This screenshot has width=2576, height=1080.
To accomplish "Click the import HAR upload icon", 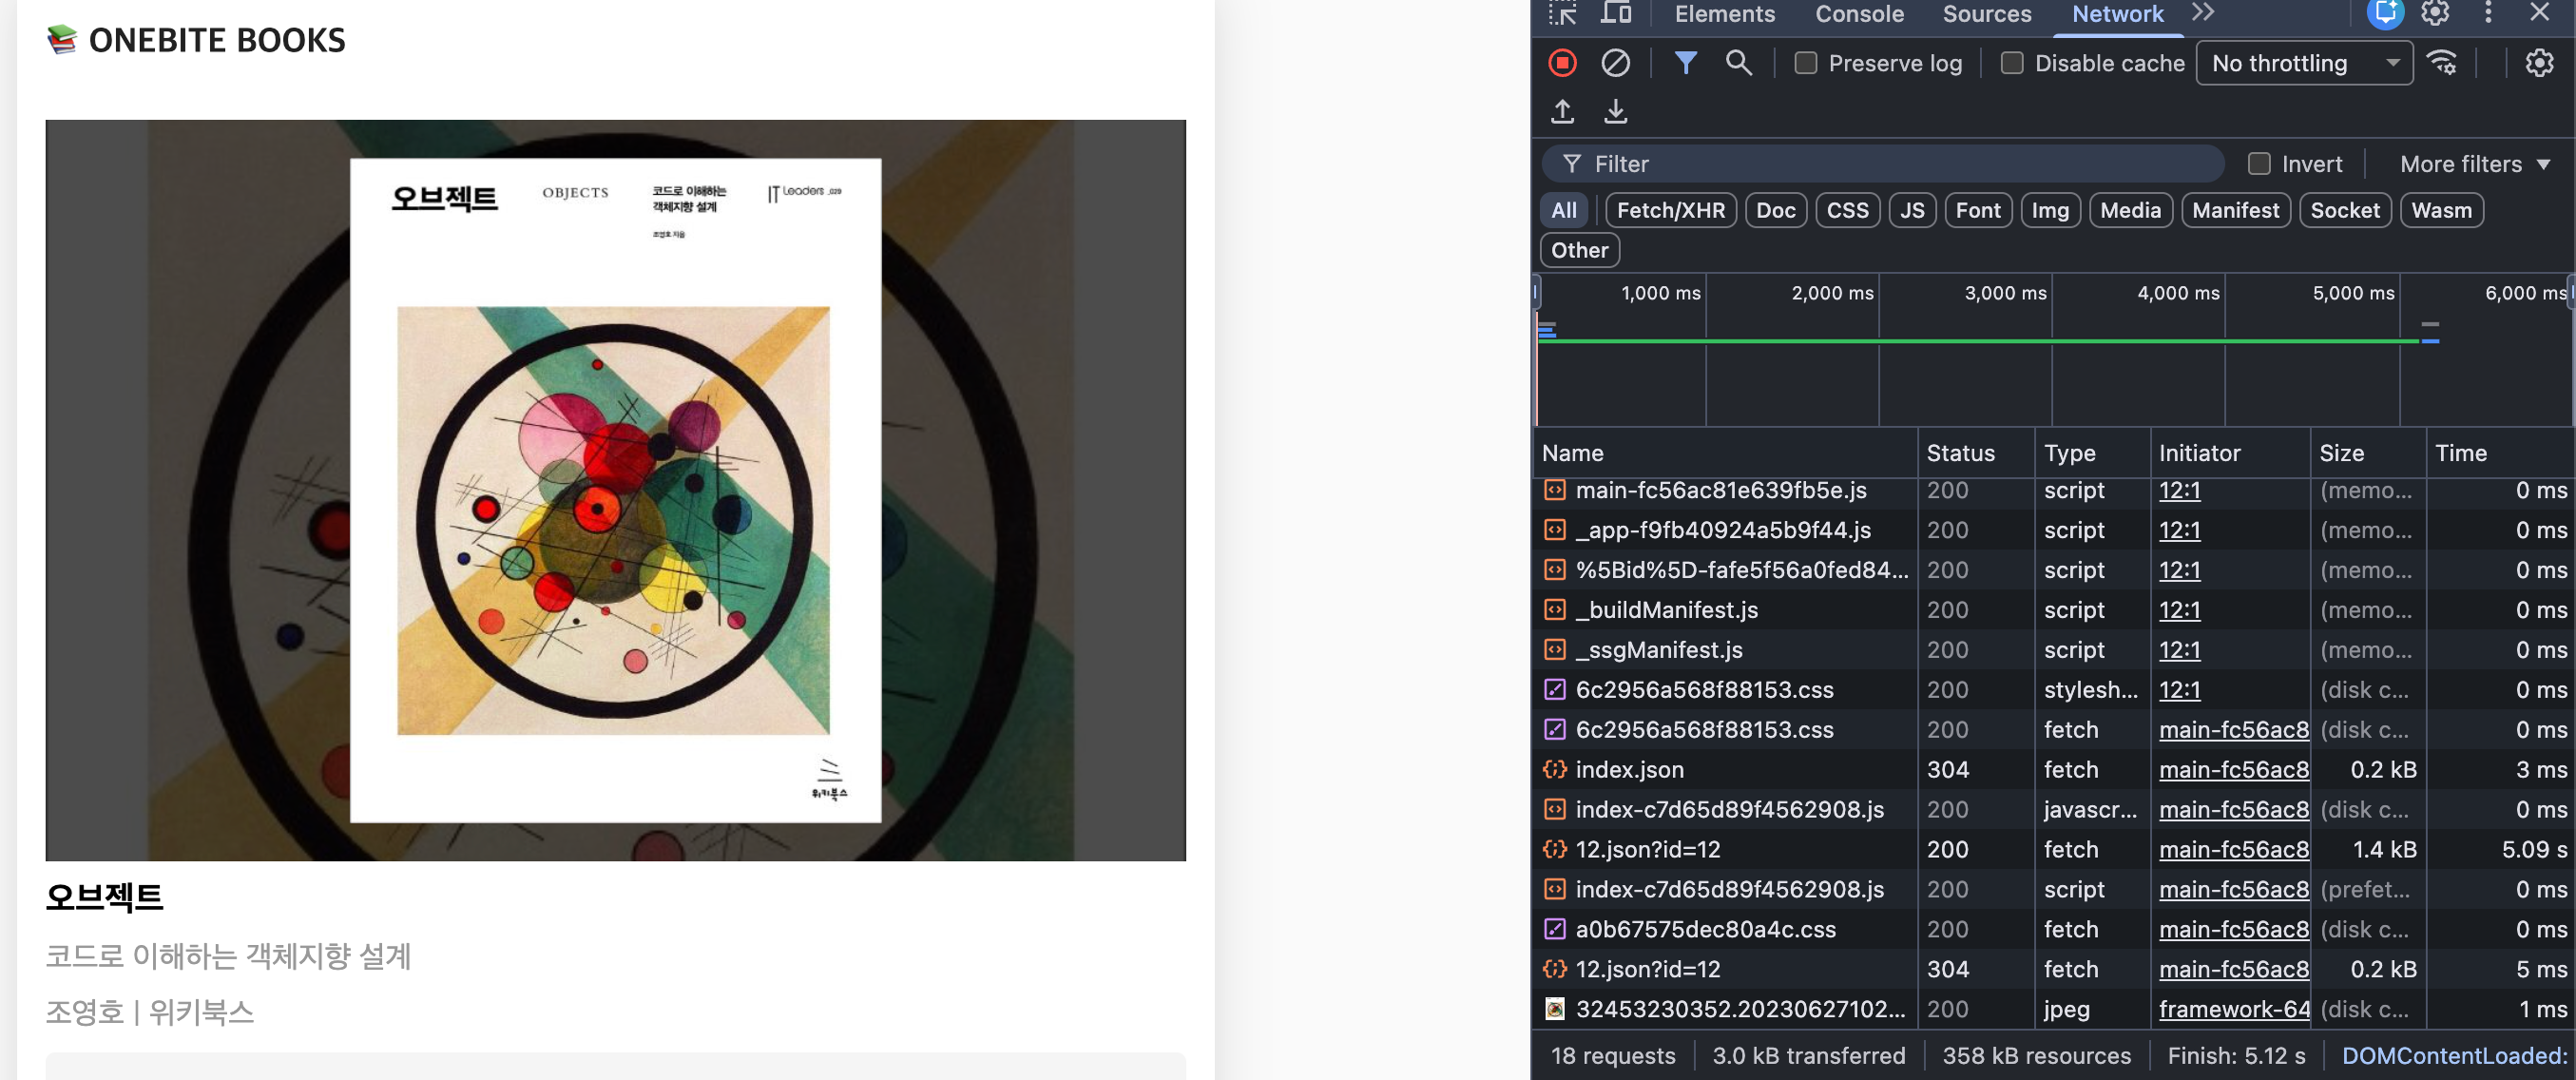I will pyautogui.click(x=1562, y=111).
